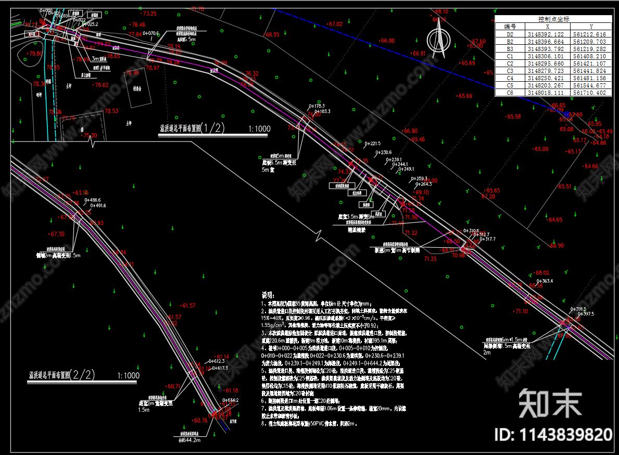619x455 pixels.
Task: Click the station label "0+363.4"
Action: pyautogui.click(x=545, y=281)
